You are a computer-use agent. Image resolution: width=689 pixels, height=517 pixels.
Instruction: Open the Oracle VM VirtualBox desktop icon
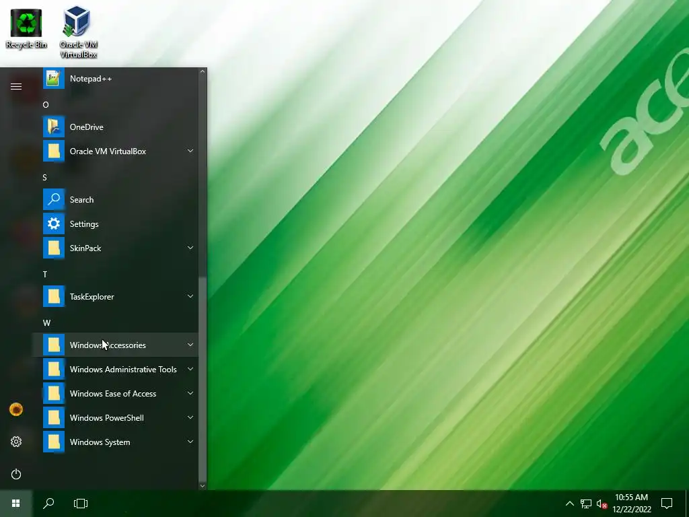pyautogui.click(x=78, y=32)
